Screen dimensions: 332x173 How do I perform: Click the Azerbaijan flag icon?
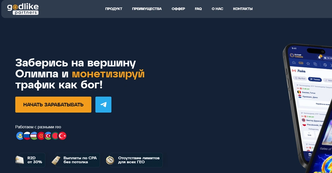point(48,136)
